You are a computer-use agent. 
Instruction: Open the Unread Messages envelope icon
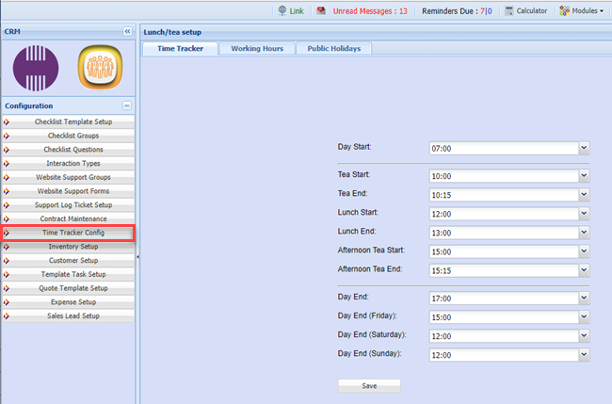pyautogui.click(x=322, y=11)
